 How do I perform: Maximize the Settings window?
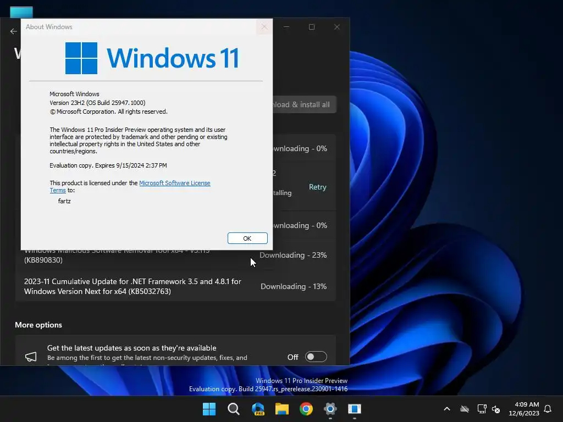(312, 27)
